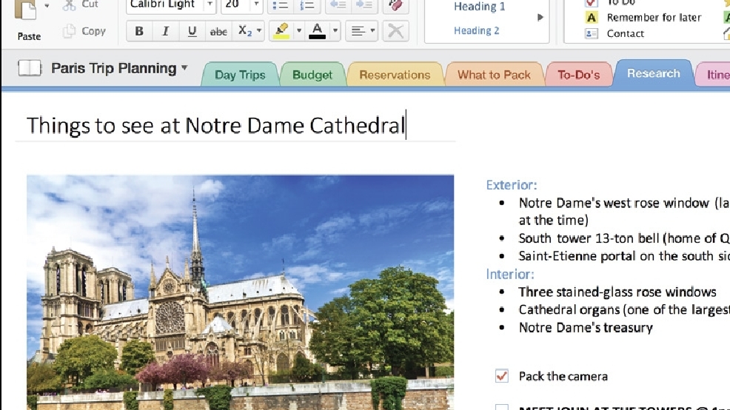Click the 'Saint-Etienne portal' bullet text
Screen dimensions: 730x410
624,256
